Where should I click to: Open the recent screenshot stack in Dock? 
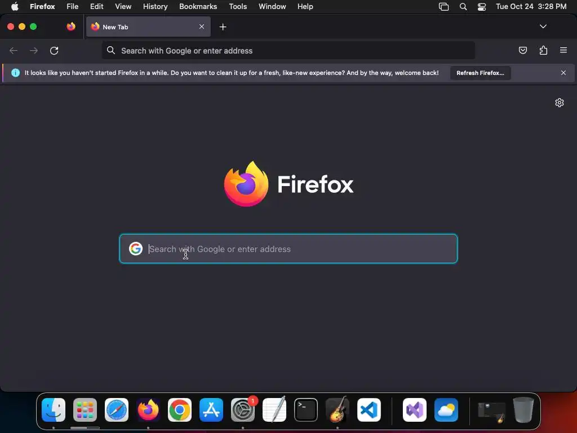[491, 411]
